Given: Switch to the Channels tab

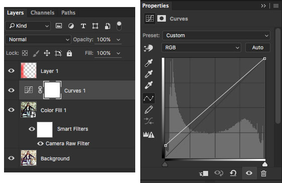Looking at the screenshot, I should pos(42,13).
